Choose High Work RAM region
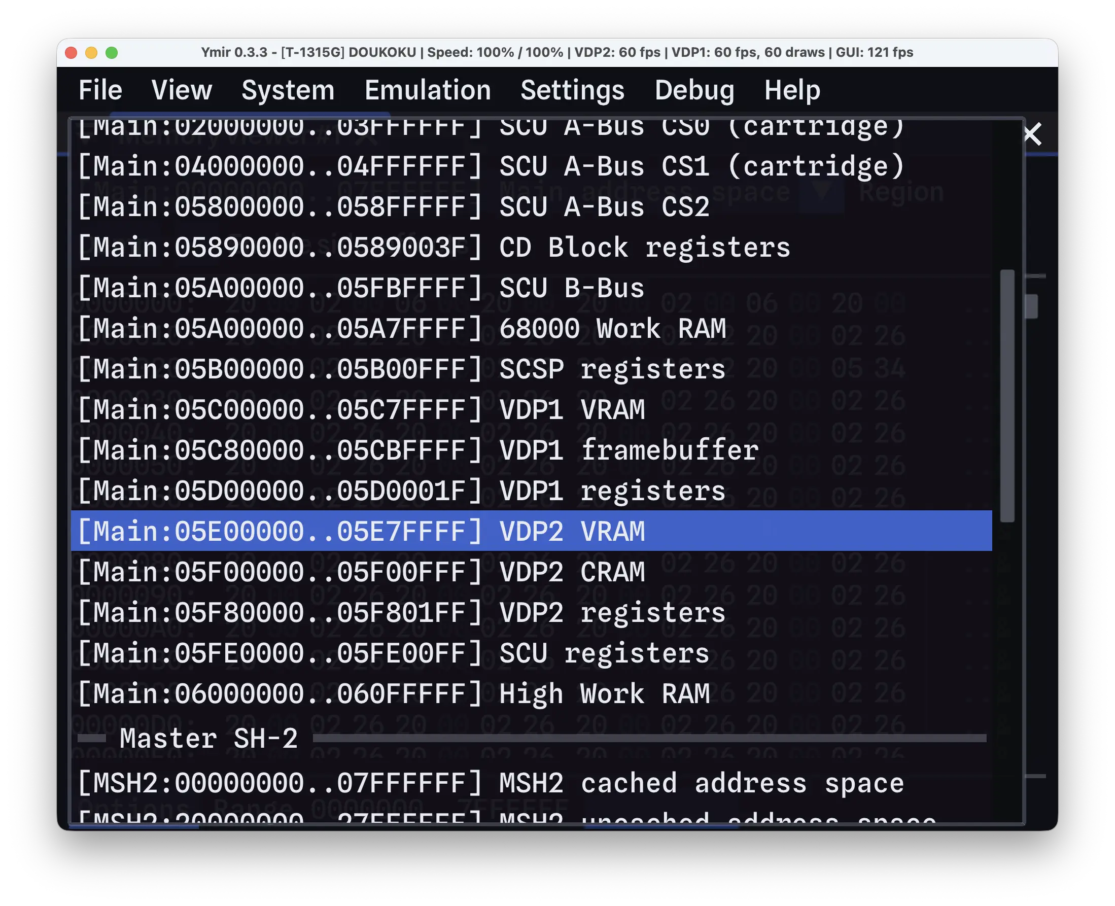The width and height of the screenshot is (1115, 906). [x=531, y=693]
